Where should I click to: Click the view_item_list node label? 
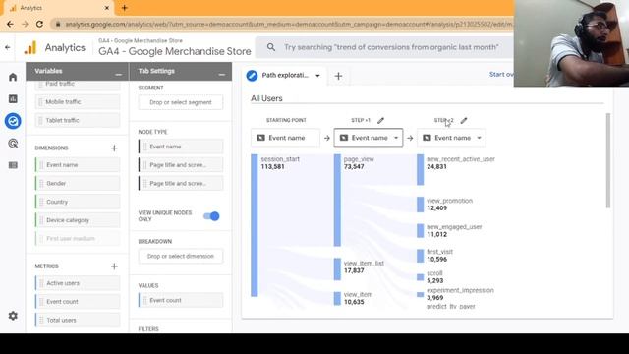(x=364, y=264)
